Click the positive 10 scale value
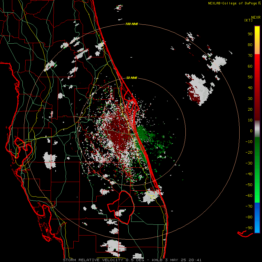This screenshot has height=262, width=262. click(250, 120)
